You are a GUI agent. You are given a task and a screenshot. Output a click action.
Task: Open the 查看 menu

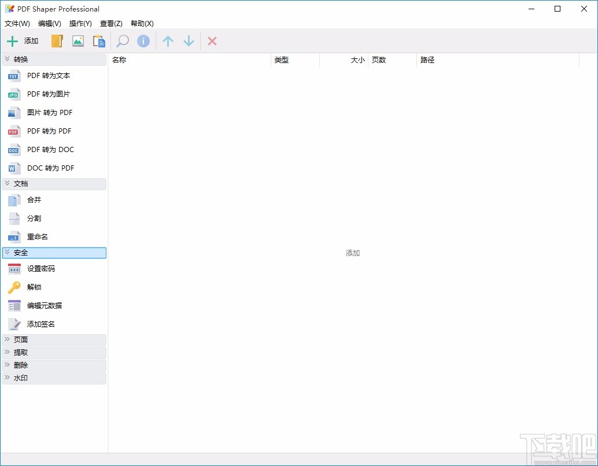point(111,24)
